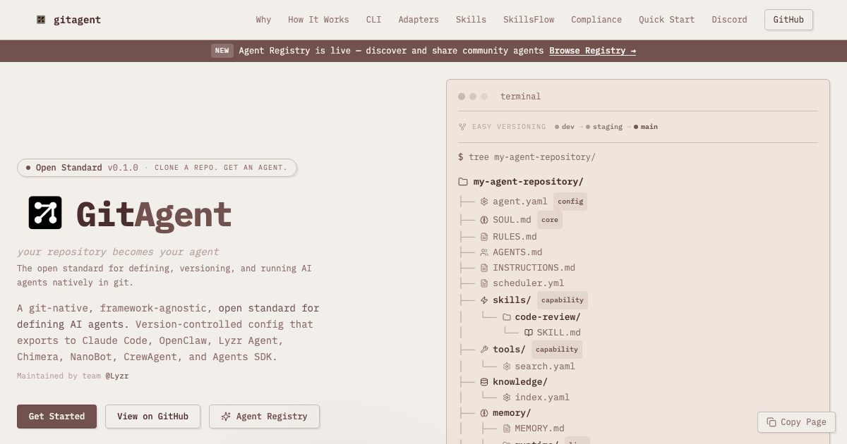847x444 pixels.
Task: Click the gitagent brand name in header
Action: tap(77, 20)
